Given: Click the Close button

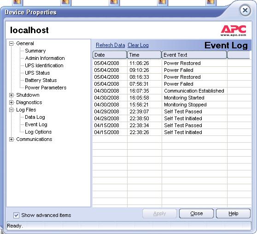Looking at the screenshot, I should tap(196, 214).
